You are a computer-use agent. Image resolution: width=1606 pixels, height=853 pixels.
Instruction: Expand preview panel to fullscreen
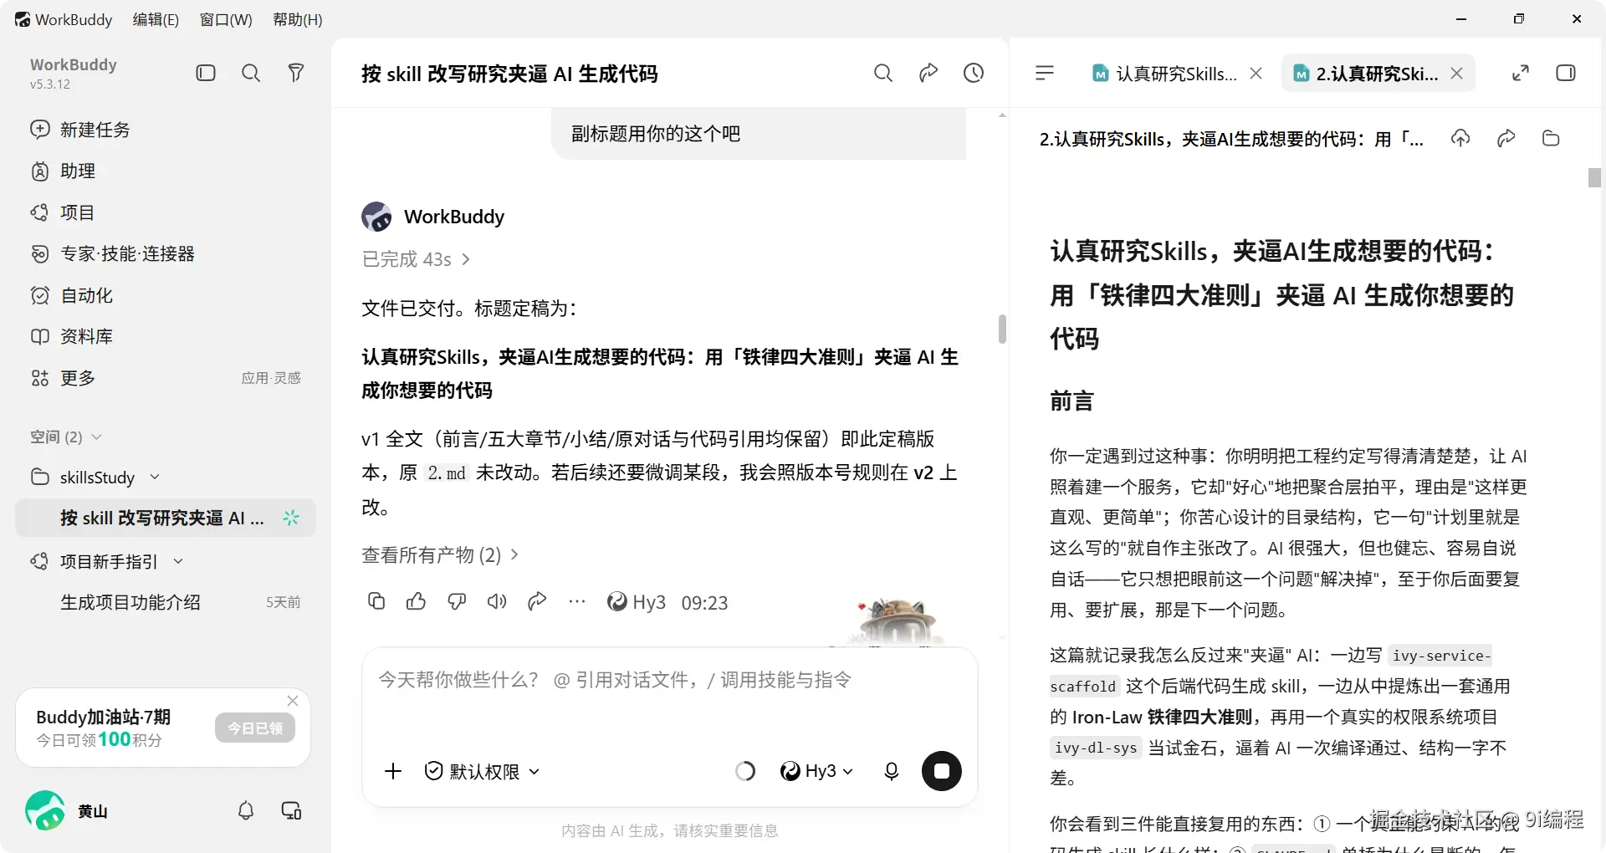click(x=1521, y=74)
